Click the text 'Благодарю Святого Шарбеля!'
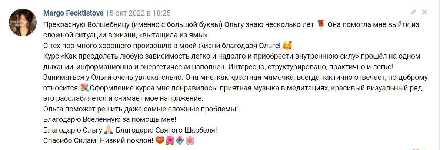 [x=166, y=130]
